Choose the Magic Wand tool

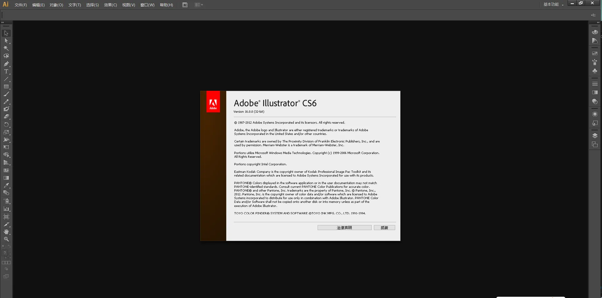pos(6,48)
